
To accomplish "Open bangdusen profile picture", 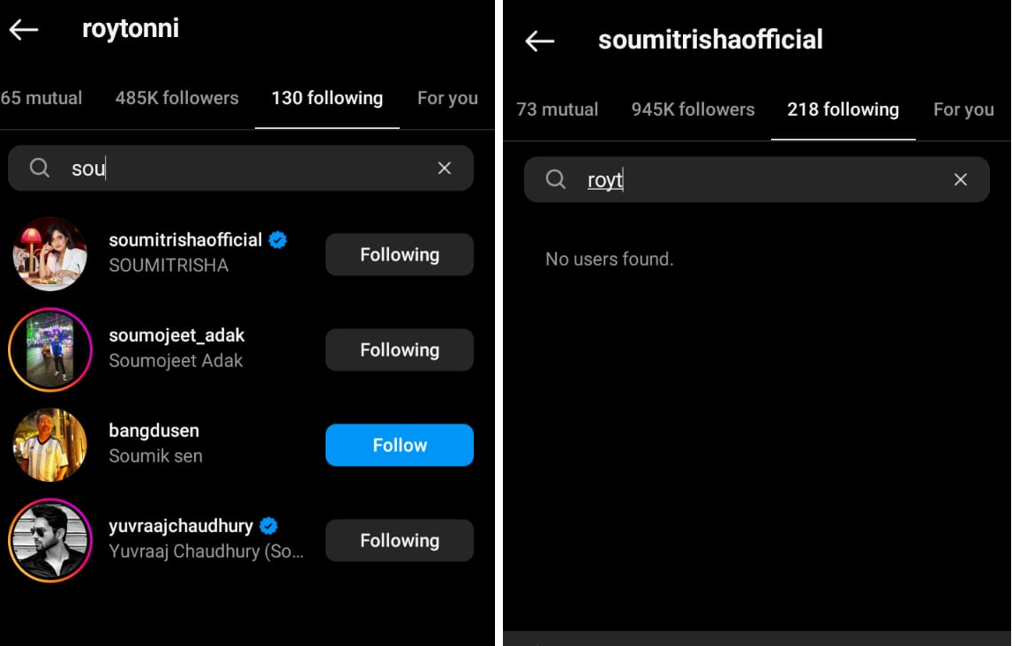I will 50,445.
